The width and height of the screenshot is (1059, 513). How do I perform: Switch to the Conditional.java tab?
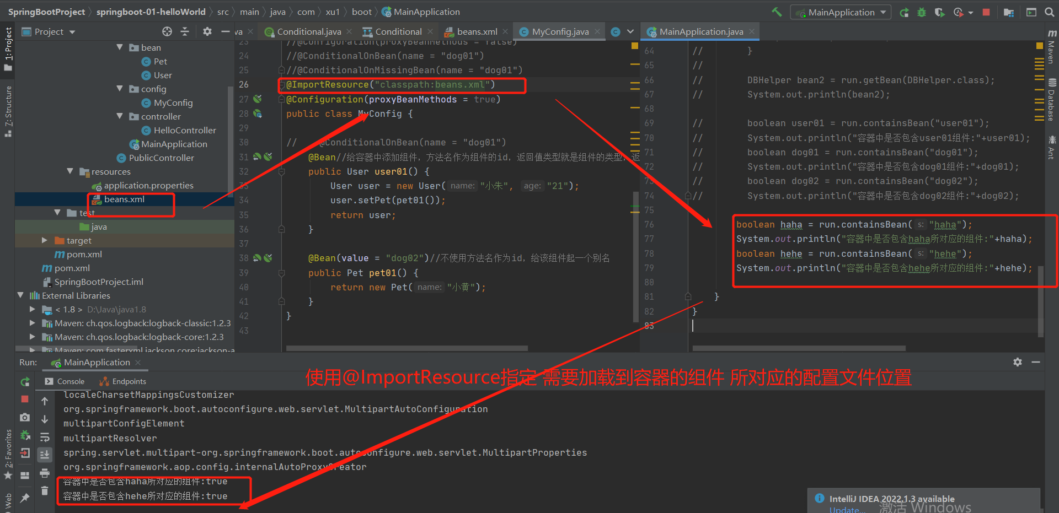(x=308, y=31)
